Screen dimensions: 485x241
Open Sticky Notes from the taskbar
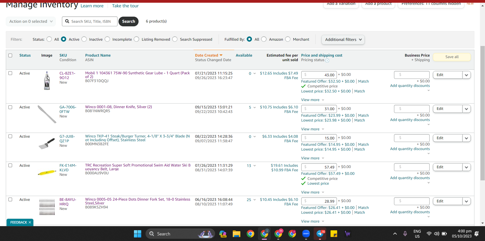tap(334, 234)
